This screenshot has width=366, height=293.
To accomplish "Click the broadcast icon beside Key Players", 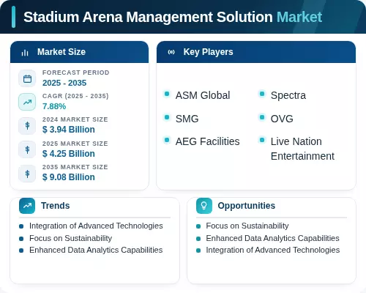I will [171, 52].
